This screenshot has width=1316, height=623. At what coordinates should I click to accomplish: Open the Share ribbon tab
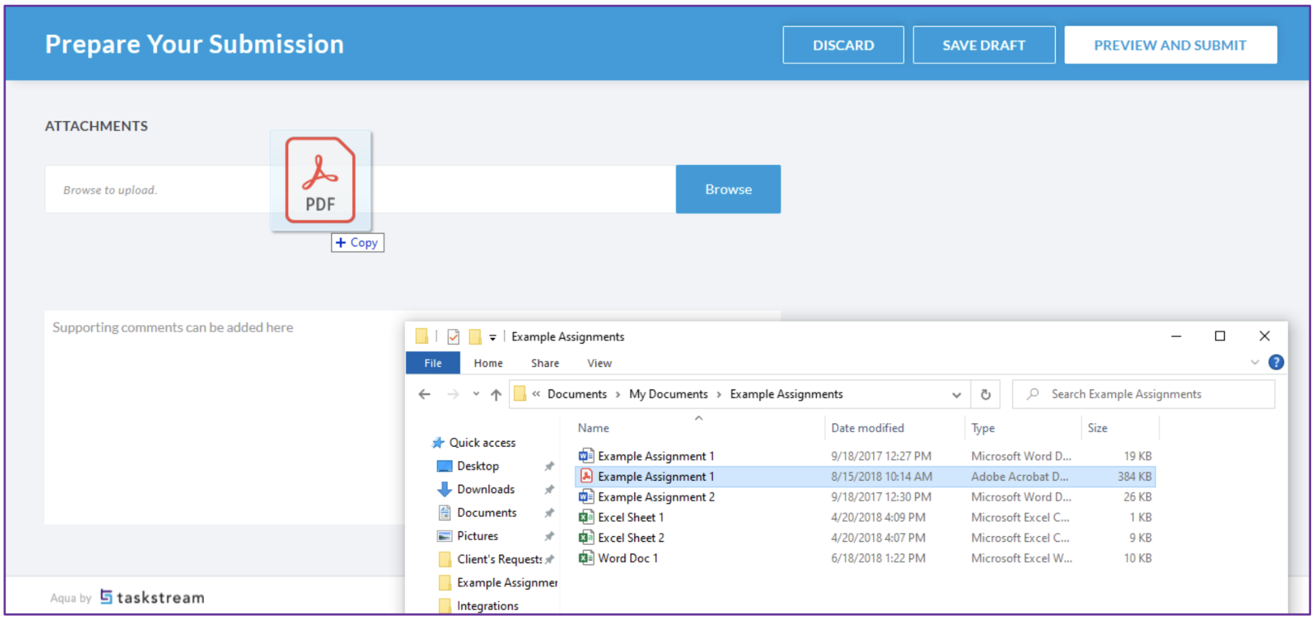[545, 363]
